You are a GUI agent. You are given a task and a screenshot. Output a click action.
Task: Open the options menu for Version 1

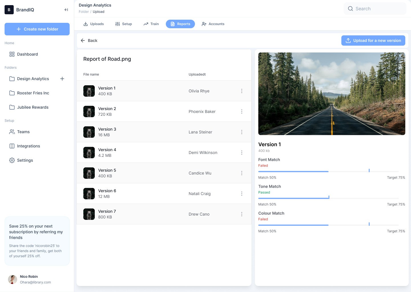tap(241, 91)
